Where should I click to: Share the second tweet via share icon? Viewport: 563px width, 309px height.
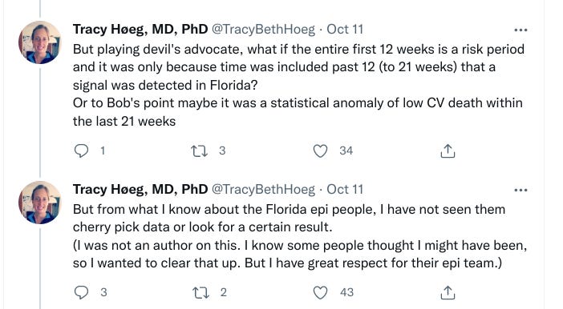tap(448, 292)
